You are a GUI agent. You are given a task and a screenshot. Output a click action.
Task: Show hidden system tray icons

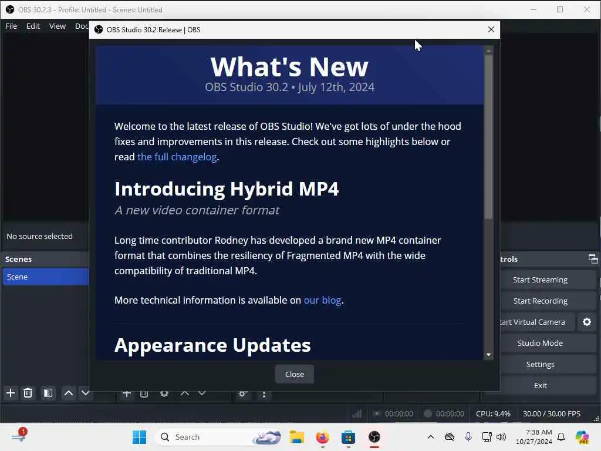(x=431, y=437)
